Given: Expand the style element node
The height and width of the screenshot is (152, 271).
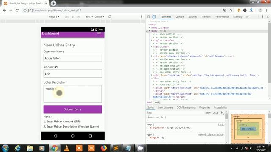Looking at the screenshot, I should 152,41.
